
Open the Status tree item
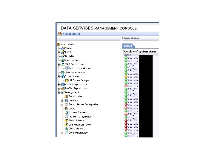69,48
